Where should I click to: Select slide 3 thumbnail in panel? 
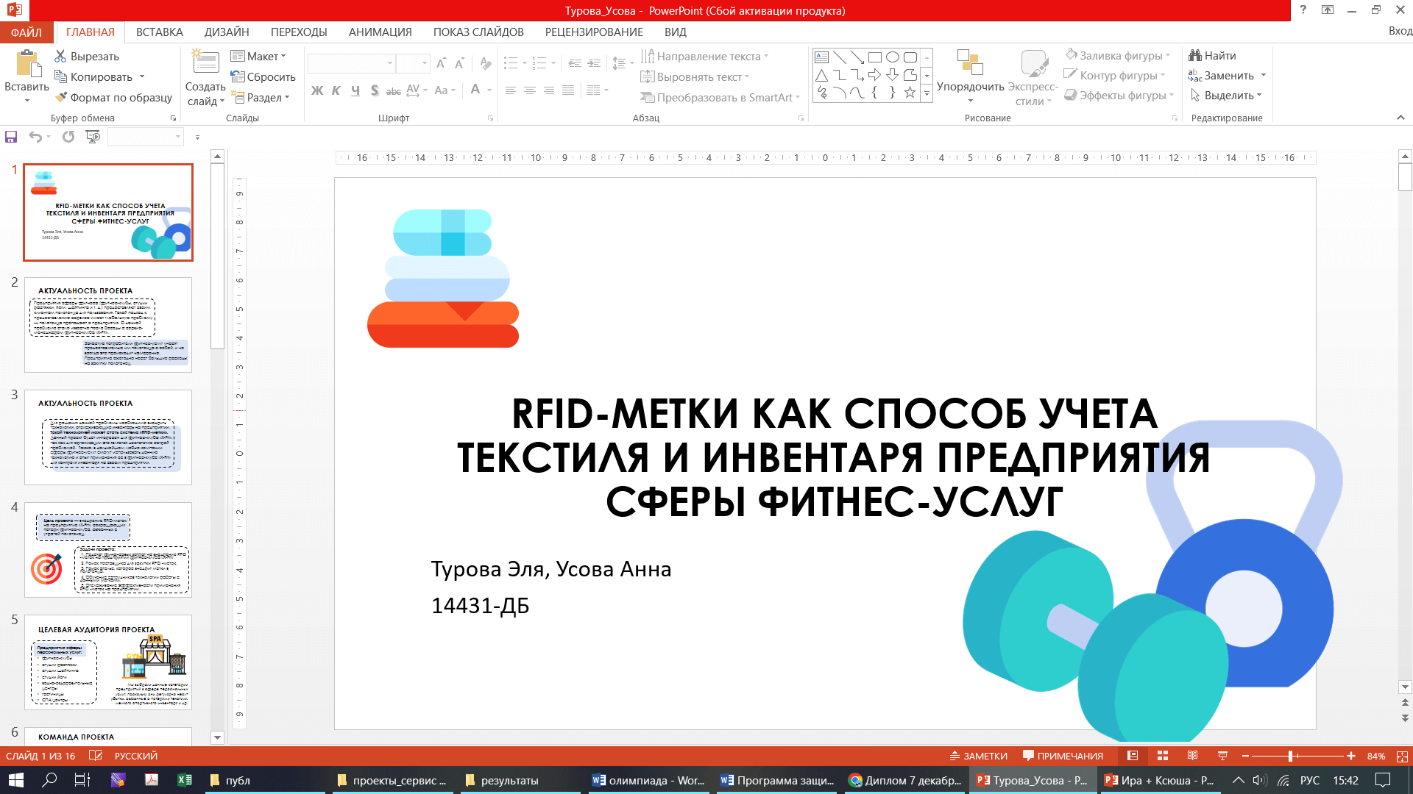(108, 437)
